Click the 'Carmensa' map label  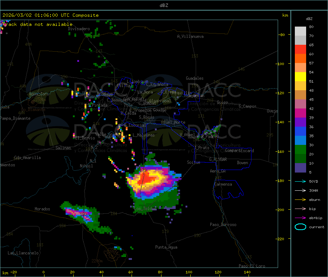tap(223, 184)
